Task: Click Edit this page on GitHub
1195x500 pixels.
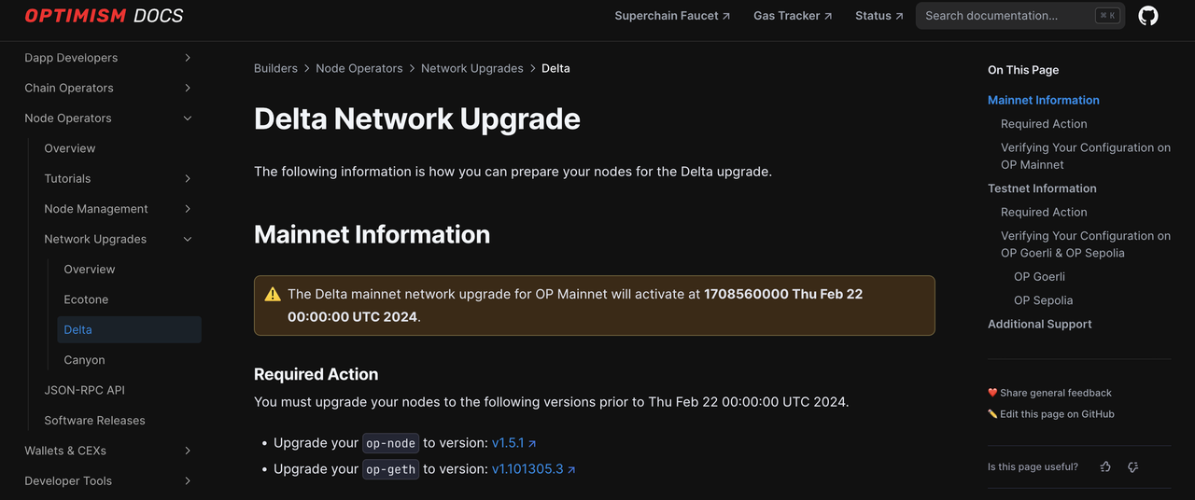Action: click(1057, 414)
